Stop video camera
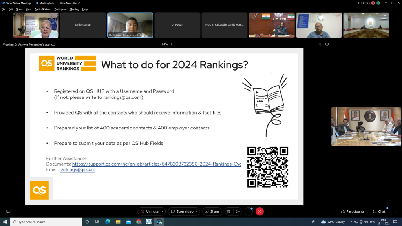This screenshot has height=226, width=402. point(182,211)
